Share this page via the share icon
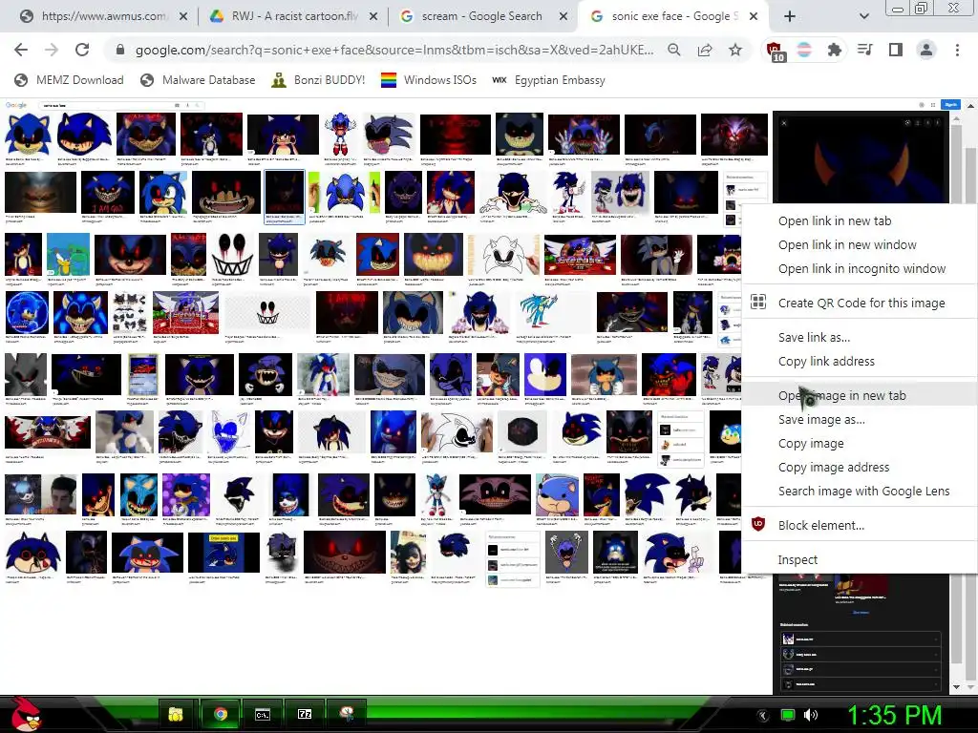The width and height of the screenshot is (978, 733). click(x=705, y=50)
